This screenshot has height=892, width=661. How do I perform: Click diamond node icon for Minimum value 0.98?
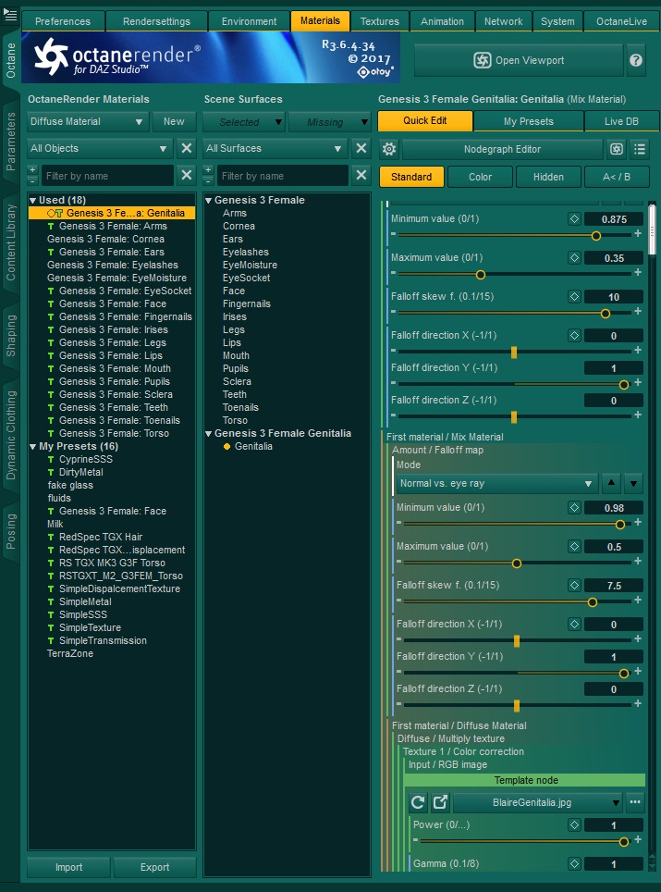574,507
